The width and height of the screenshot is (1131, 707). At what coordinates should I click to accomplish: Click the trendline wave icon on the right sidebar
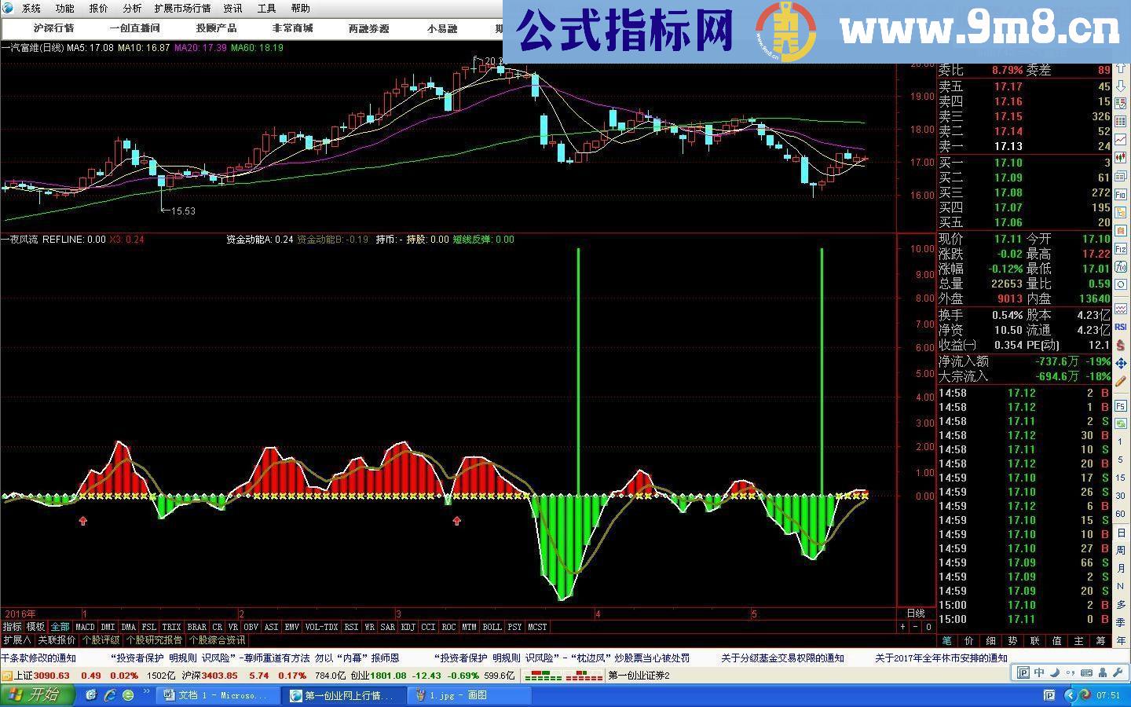tap(1121, 310)
